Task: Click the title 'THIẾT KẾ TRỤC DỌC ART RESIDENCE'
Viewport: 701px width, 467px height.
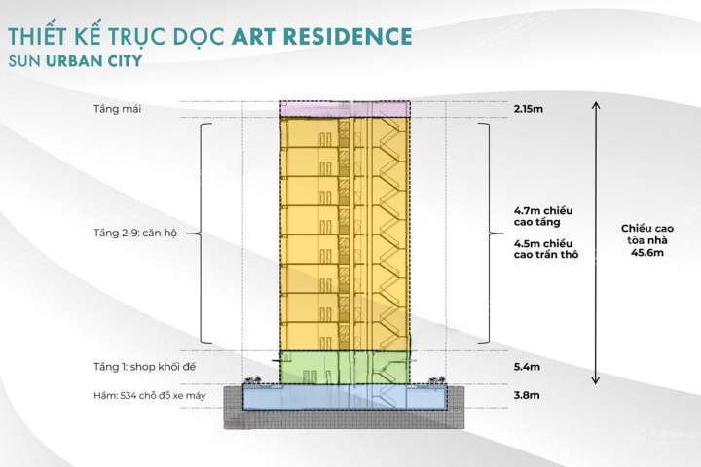Action: [x=210, y=36]
